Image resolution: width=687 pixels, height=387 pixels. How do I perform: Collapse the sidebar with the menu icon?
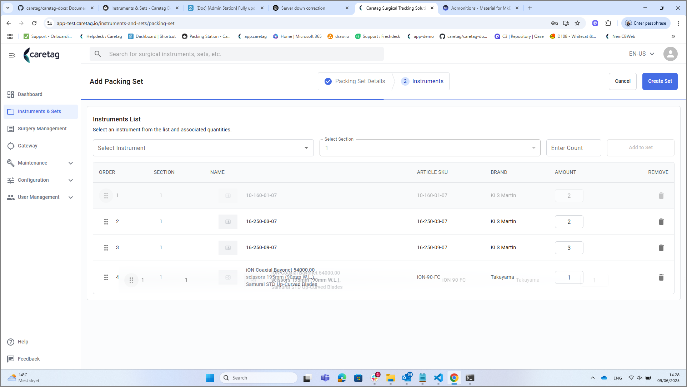click(12, 55)
